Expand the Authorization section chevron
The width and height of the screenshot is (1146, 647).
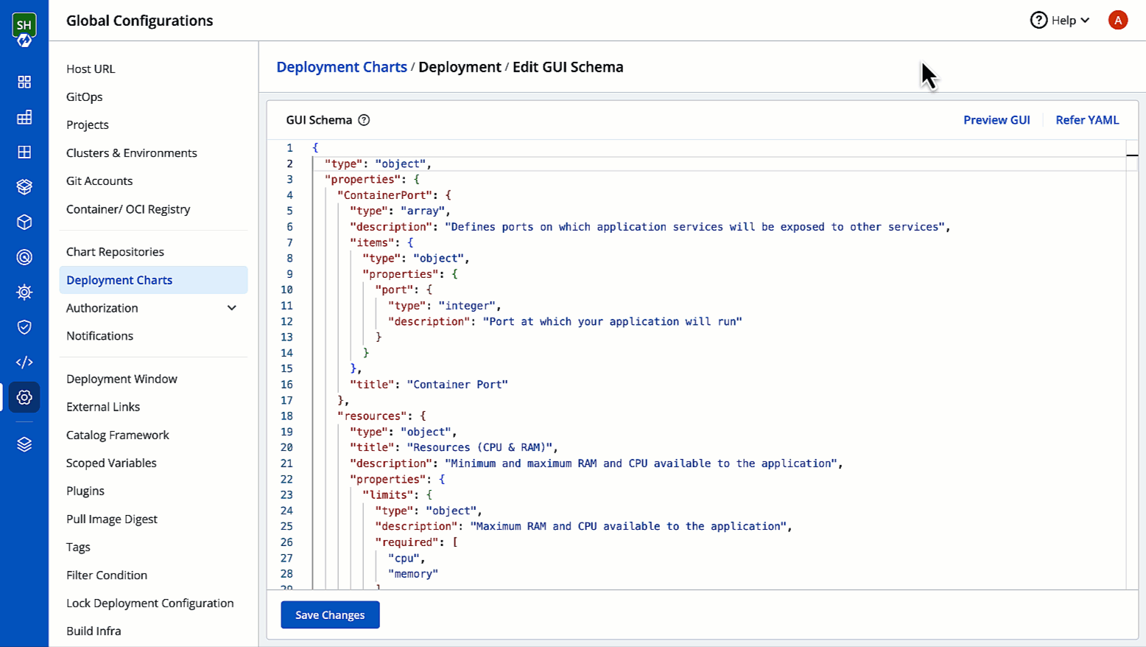231,308
